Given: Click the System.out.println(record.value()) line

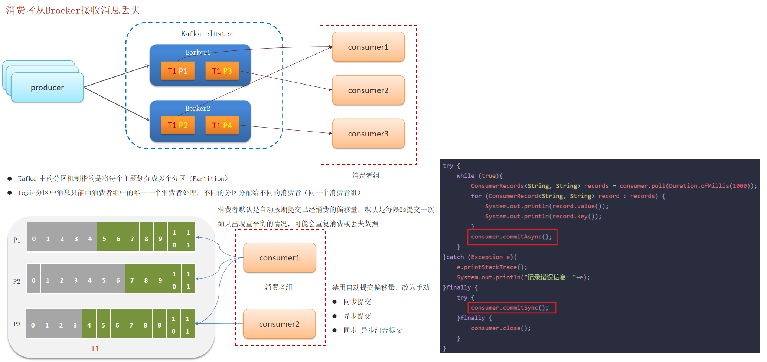Looking at the screenshot, I should (x=546, y=206).
